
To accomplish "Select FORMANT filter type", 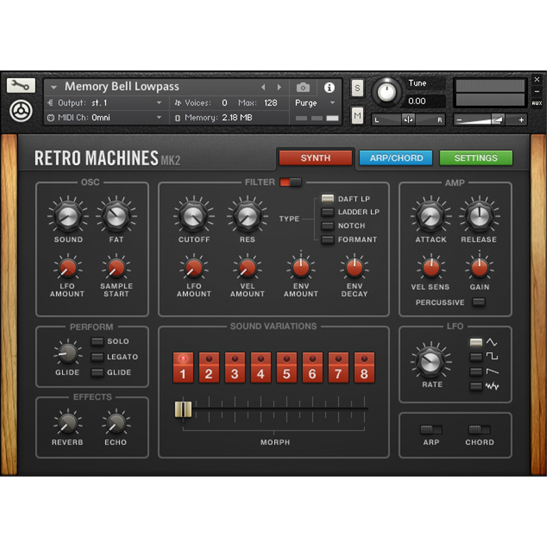I will point(328,240).
